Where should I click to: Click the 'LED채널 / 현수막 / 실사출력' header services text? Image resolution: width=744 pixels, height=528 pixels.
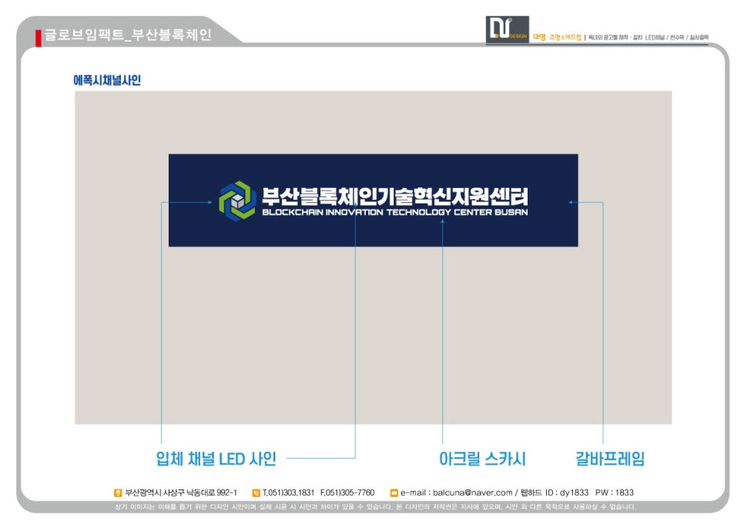click(677, 37)
